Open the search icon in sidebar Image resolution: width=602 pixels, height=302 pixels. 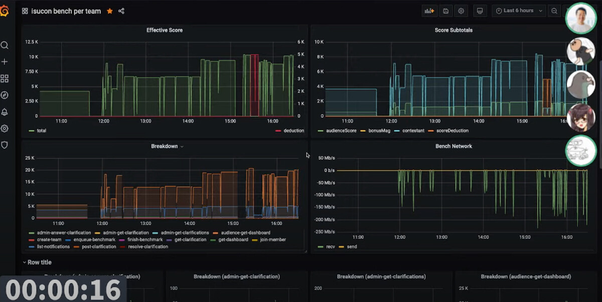point(5,45)
